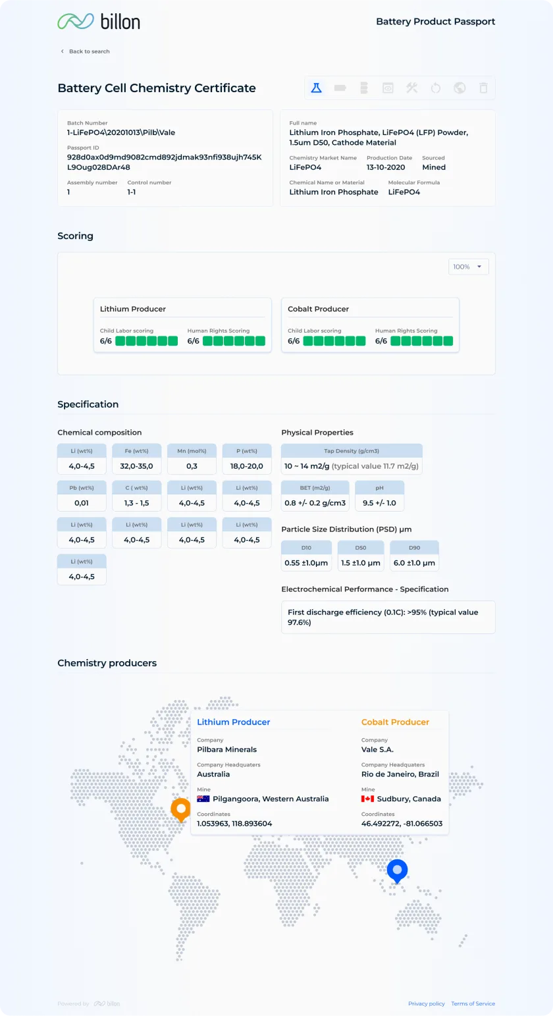Click Sudbury, Canada mine text

(x=409, y=799)
